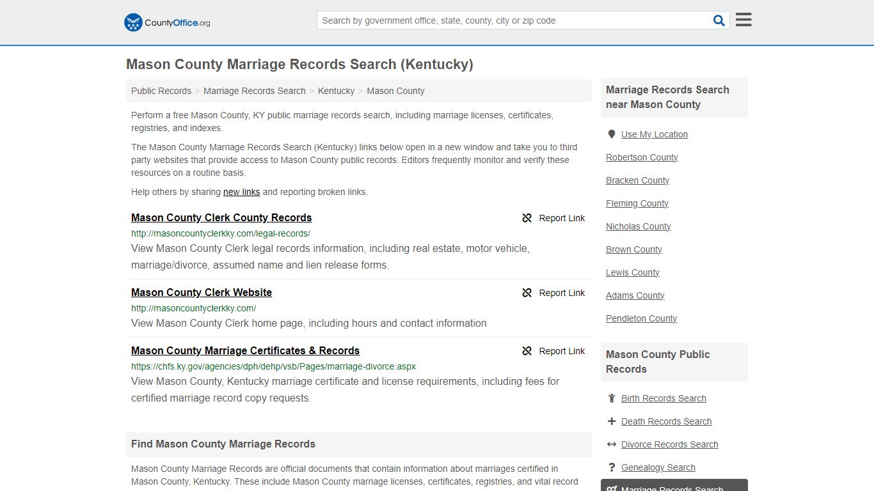The image size is (874, 491).
Task: Click the page title Mason County Marriage Records Search
Action: click(x=299, y=64)
